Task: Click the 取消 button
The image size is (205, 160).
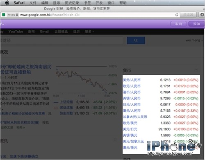Action: tap(178, 24)
